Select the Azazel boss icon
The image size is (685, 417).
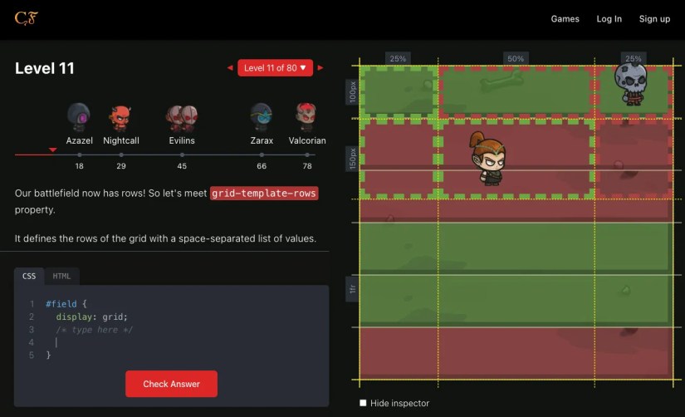pyautogui.click(x=79, y=117)
